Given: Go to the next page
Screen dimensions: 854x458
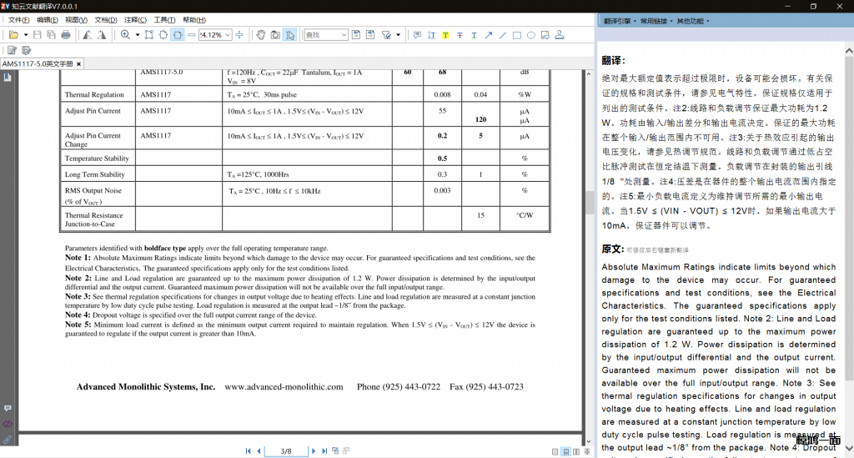Looking at the screenshot, I should point(314,451).
